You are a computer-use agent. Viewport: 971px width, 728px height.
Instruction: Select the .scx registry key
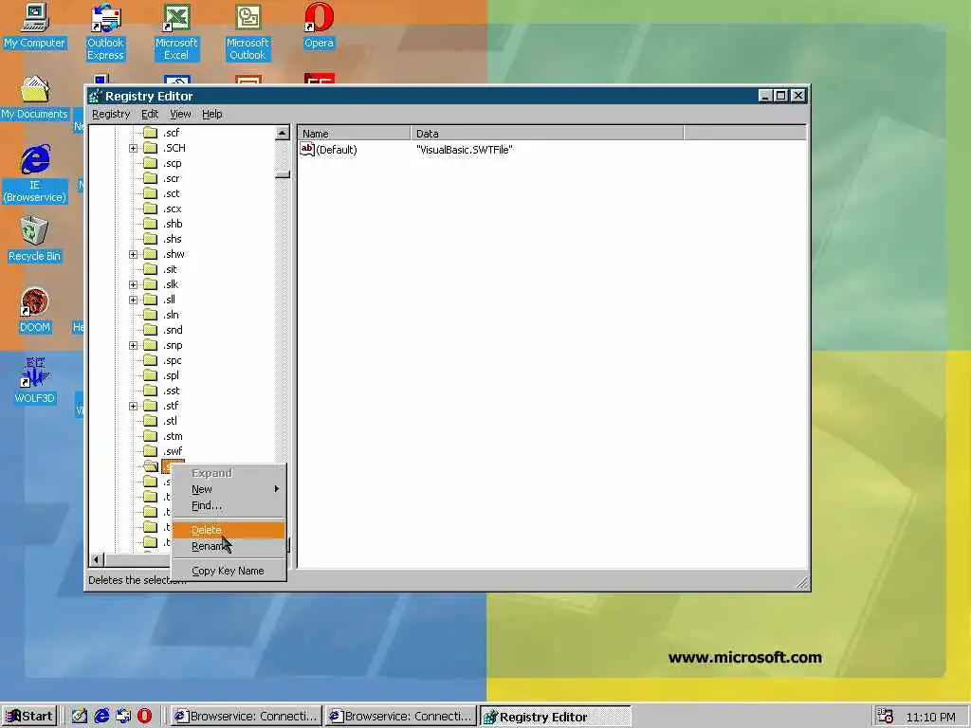(173, 209)
